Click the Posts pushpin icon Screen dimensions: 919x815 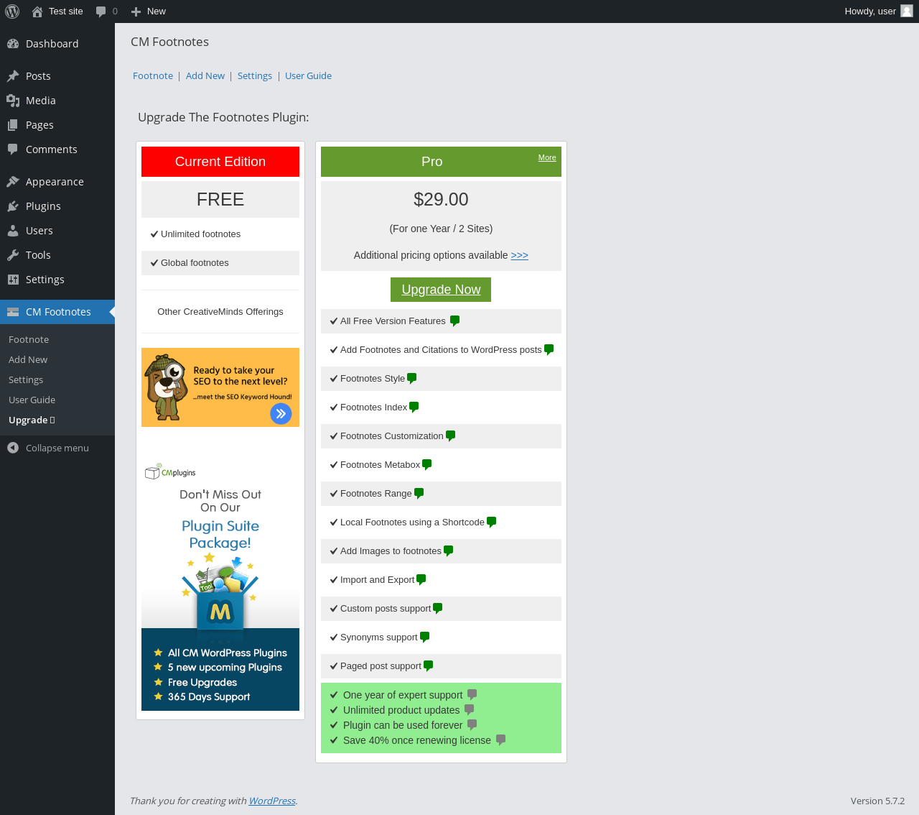tap(13, 76)
